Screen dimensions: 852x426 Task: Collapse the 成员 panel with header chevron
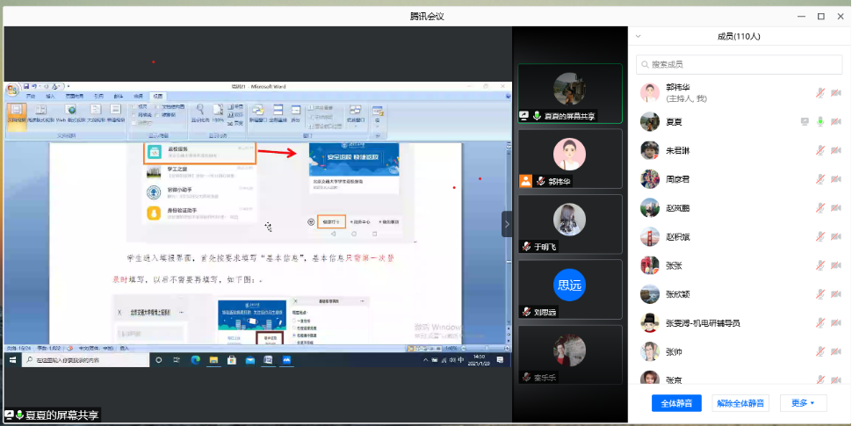click(x=639, y=36)
